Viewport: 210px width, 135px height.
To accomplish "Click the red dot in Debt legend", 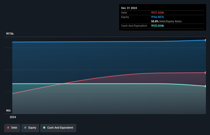I will 8,128.
